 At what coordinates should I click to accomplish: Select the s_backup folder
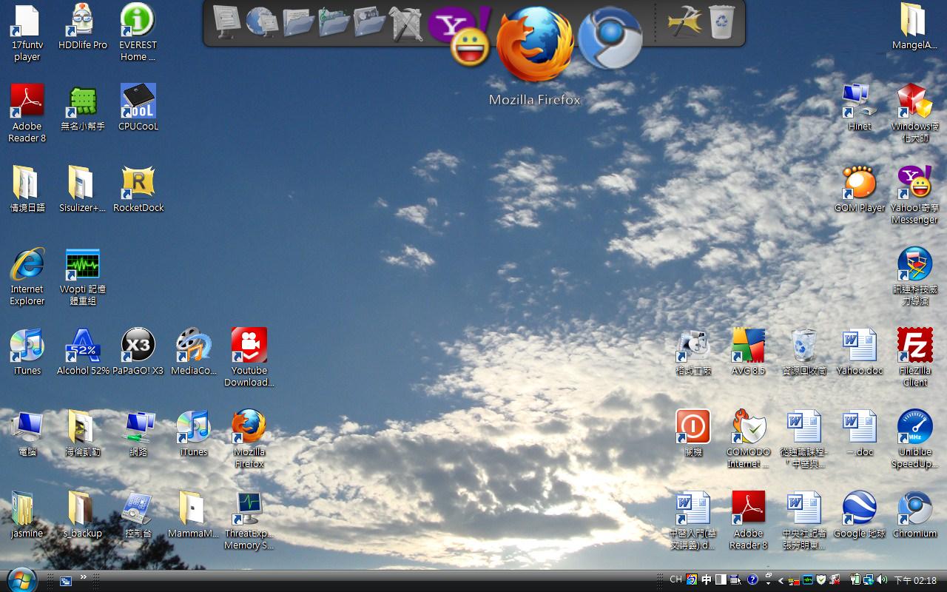[83, 515]
